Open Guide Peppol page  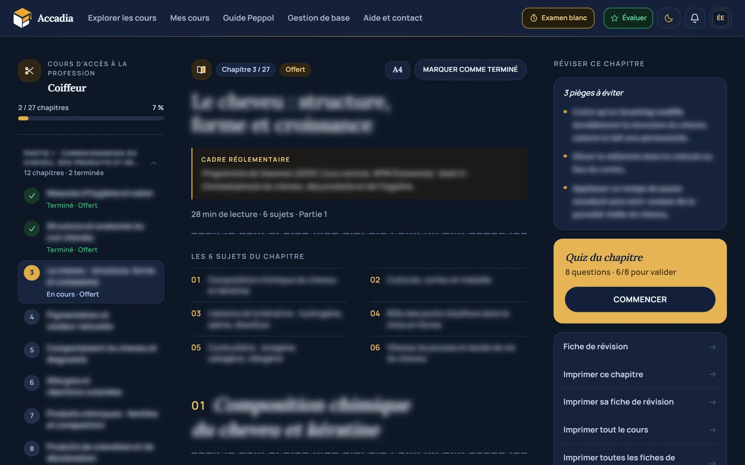248,18
